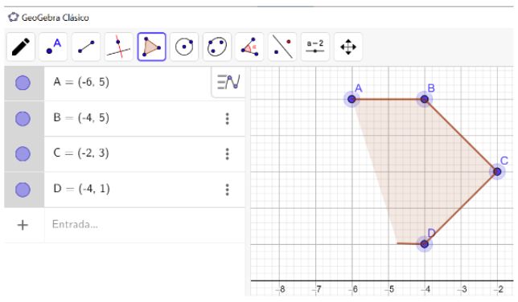518x302 pixels.
Task: Click the GeoGebra Clásico title text
Action: [55, 18]
